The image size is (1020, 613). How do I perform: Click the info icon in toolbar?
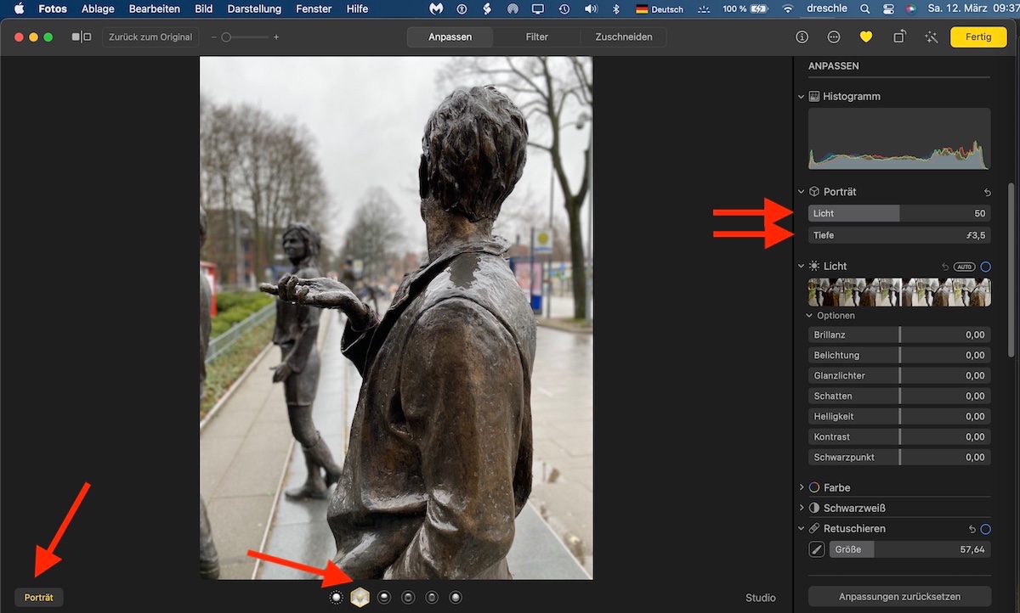pos(802,37)
